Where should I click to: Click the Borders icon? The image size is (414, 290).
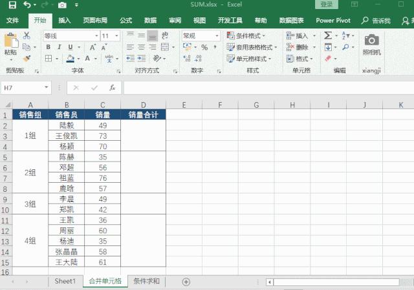pos(49,58)
